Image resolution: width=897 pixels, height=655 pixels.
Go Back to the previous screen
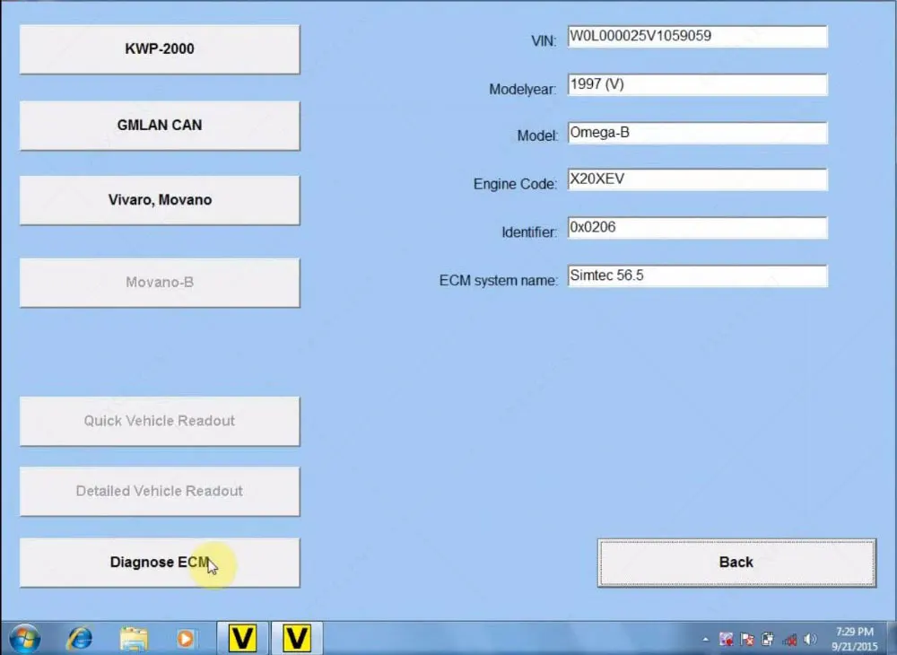point(736,563)
